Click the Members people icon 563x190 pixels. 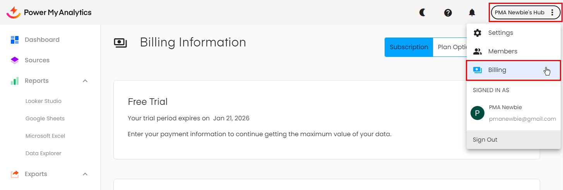pos(477,51)
